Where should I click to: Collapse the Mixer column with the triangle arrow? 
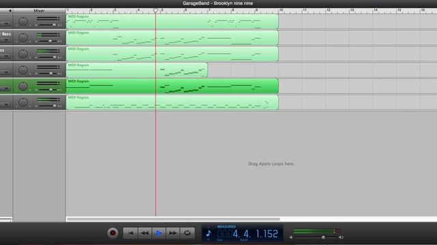10,11
